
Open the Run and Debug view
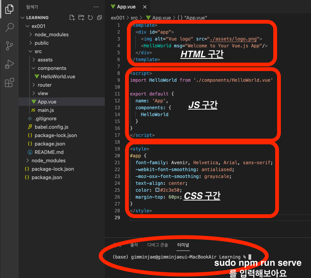[9, 64]
